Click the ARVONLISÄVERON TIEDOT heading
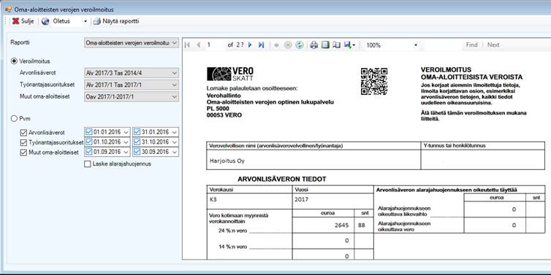Image resolution: width=551 pixels, height=275 pixels. pos(282,179)
